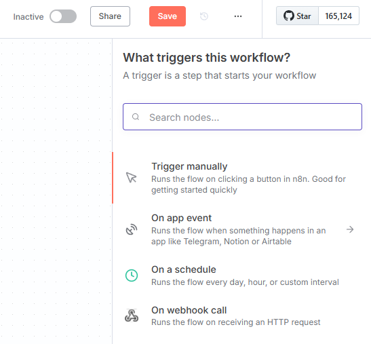Click the GitHub Star button
This screenshot has height=344, width=371.
coord(297,16)
